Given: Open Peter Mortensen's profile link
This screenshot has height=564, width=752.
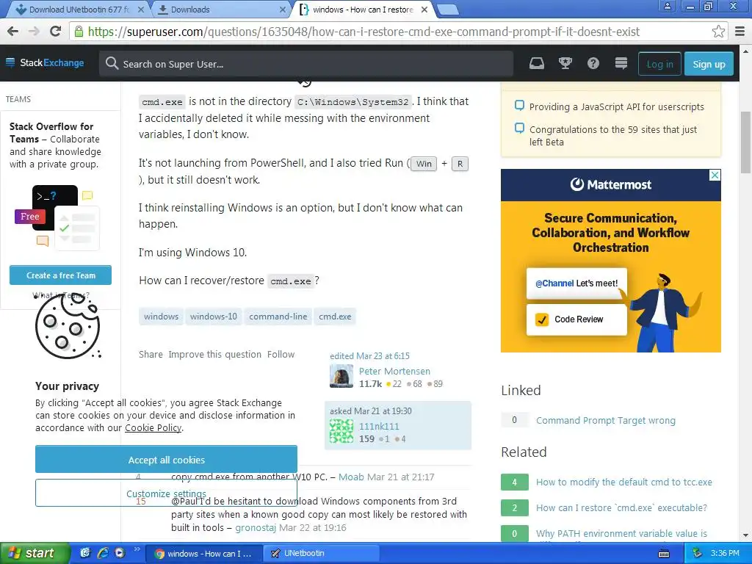Looking at the screenshot, I should point(394,371).
